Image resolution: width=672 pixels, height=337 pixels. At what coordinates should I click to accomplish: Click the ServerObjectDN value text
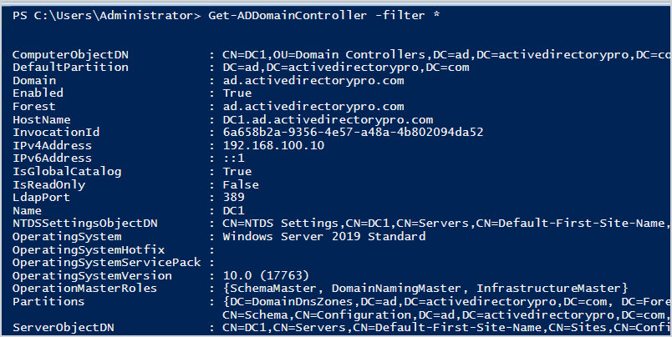click(447, 328)
